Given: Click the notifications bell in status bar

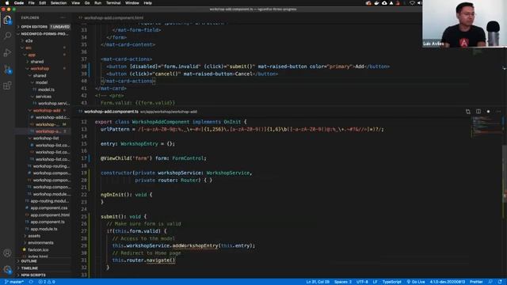Looking at the screenshot, I should (x=500, y=282).
